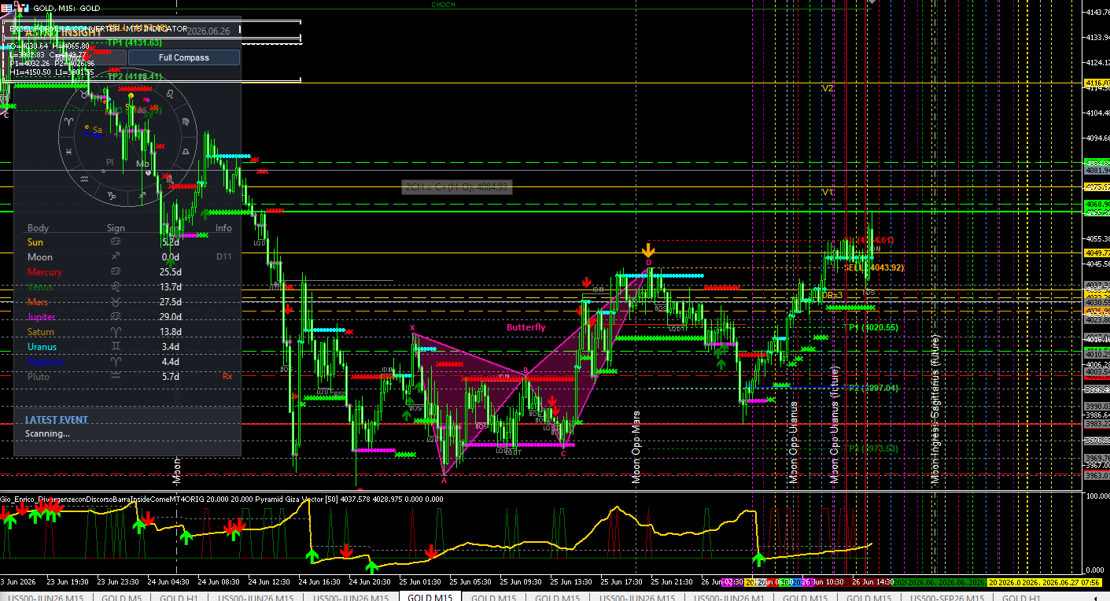Viewport: 1110px width, 601px height.
Task: Click the Jupiter row label
Action: [x=41, y=317]
